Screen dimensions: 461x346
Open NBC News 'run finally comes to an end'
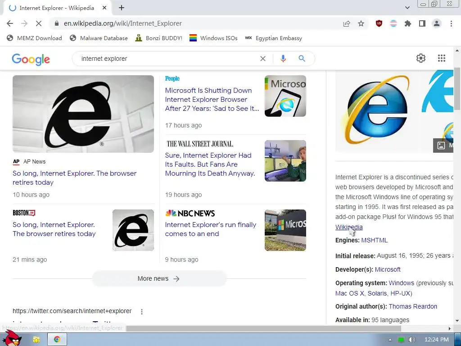point(211,229)
